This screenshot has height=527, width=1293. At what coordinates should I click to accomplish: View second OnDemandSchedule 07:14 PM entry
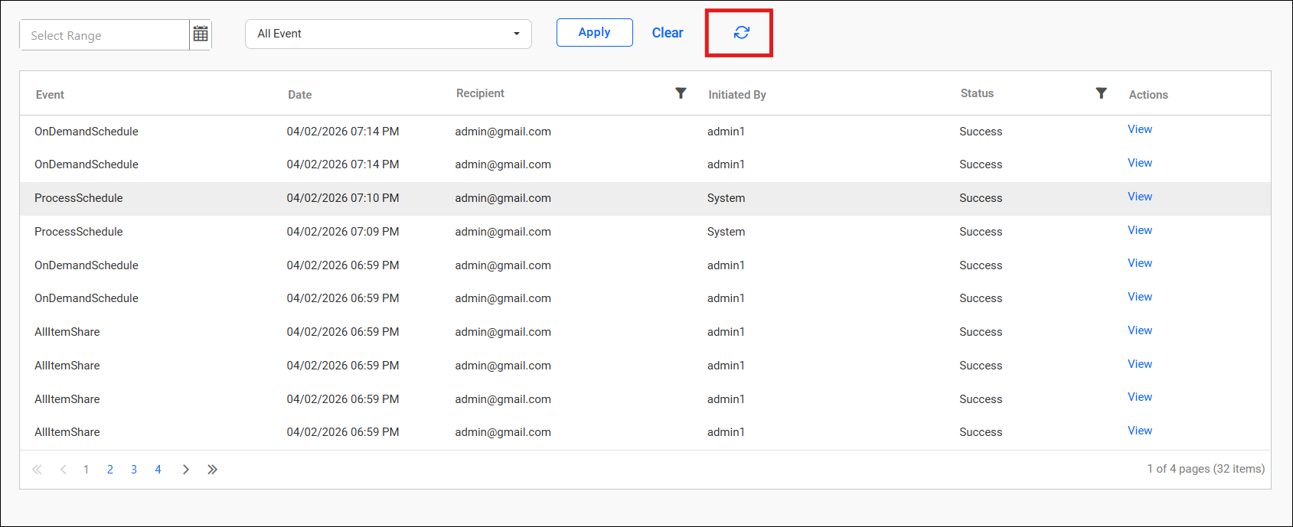tap(1139, 163)
